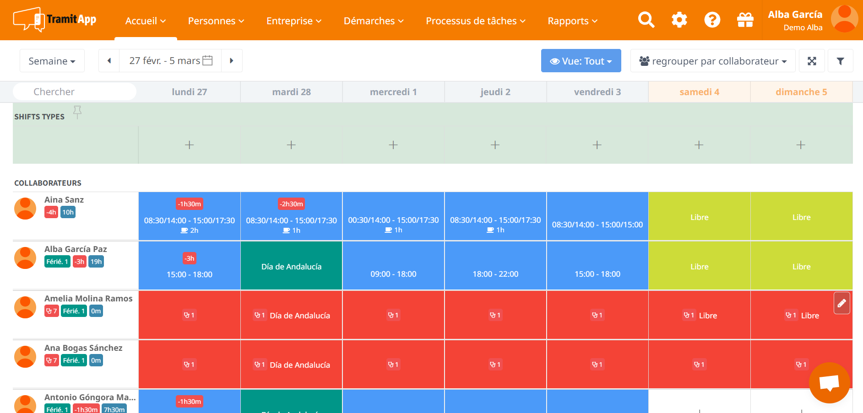Click the pin icon beside Shifts Types
863x413 pixels.
tap(77, 112)
